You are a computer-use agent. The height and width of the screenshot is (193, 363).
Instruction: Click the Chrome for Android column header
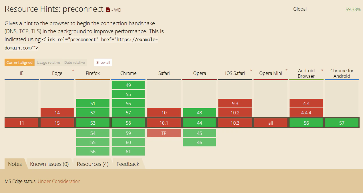point(342,73)
